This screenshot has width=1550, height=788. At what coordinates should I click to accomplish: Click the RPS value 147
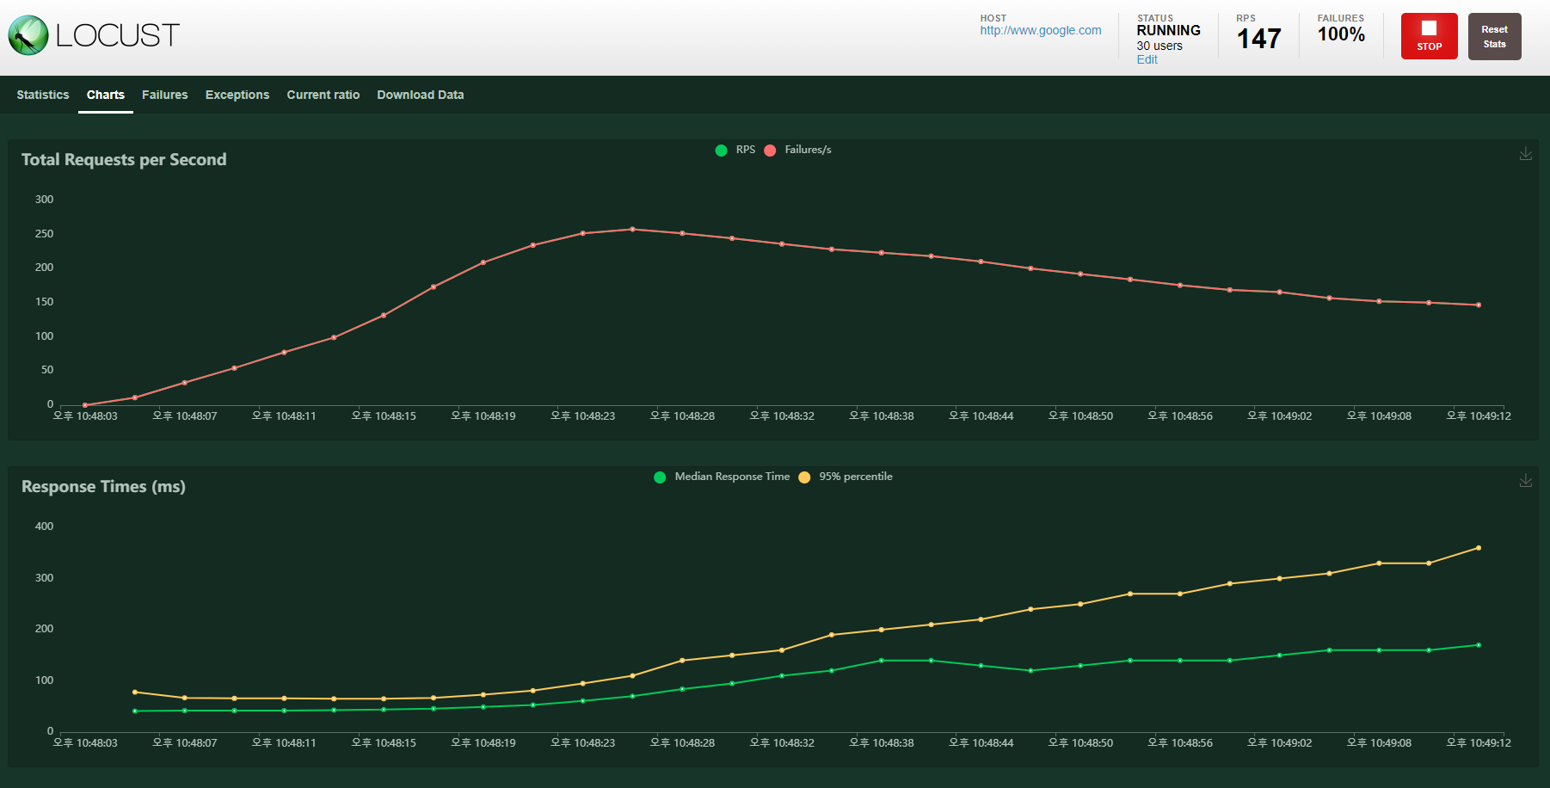point(1258,39)
